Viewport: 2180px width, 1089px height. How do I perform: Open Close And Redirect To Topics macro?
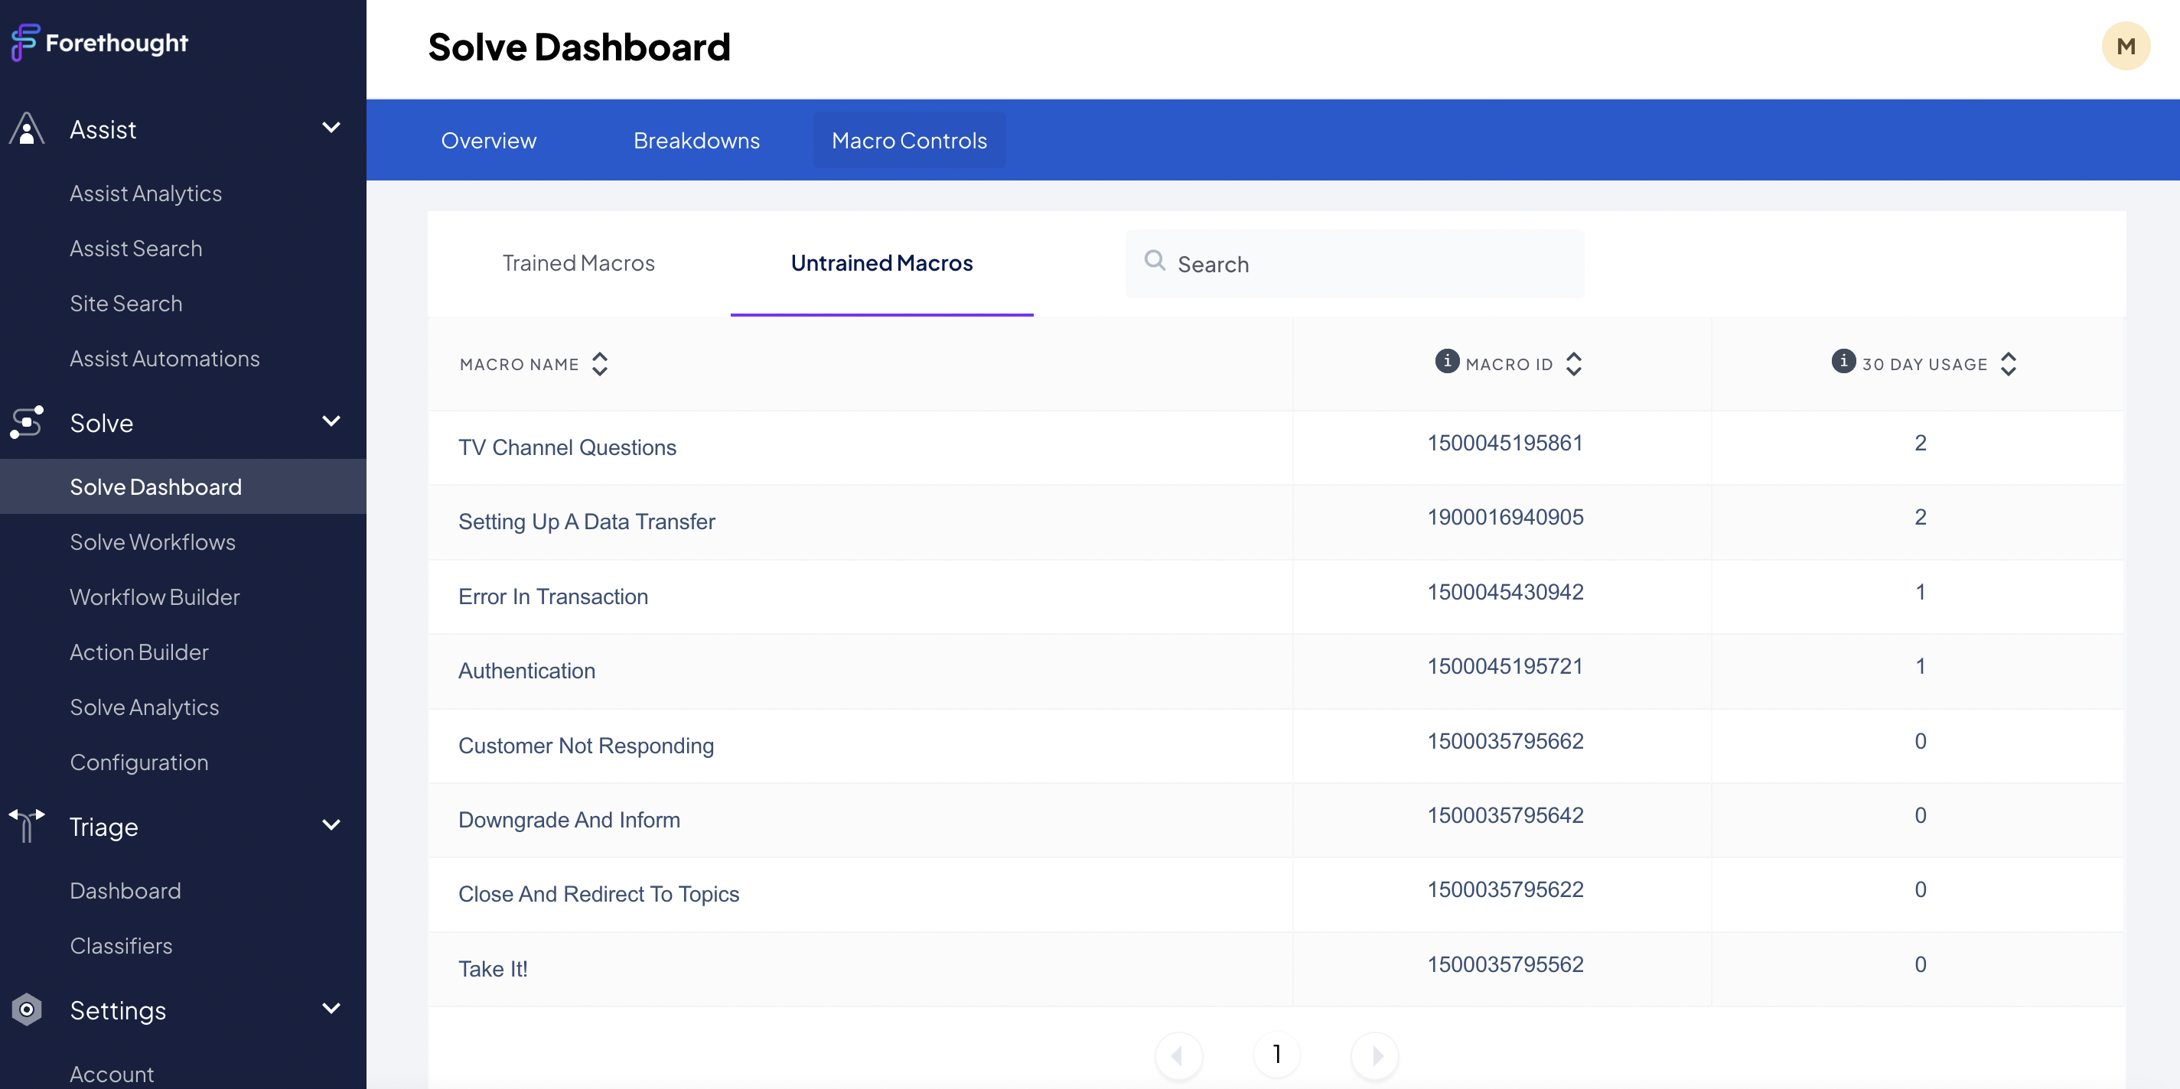[x=598, y=894]
